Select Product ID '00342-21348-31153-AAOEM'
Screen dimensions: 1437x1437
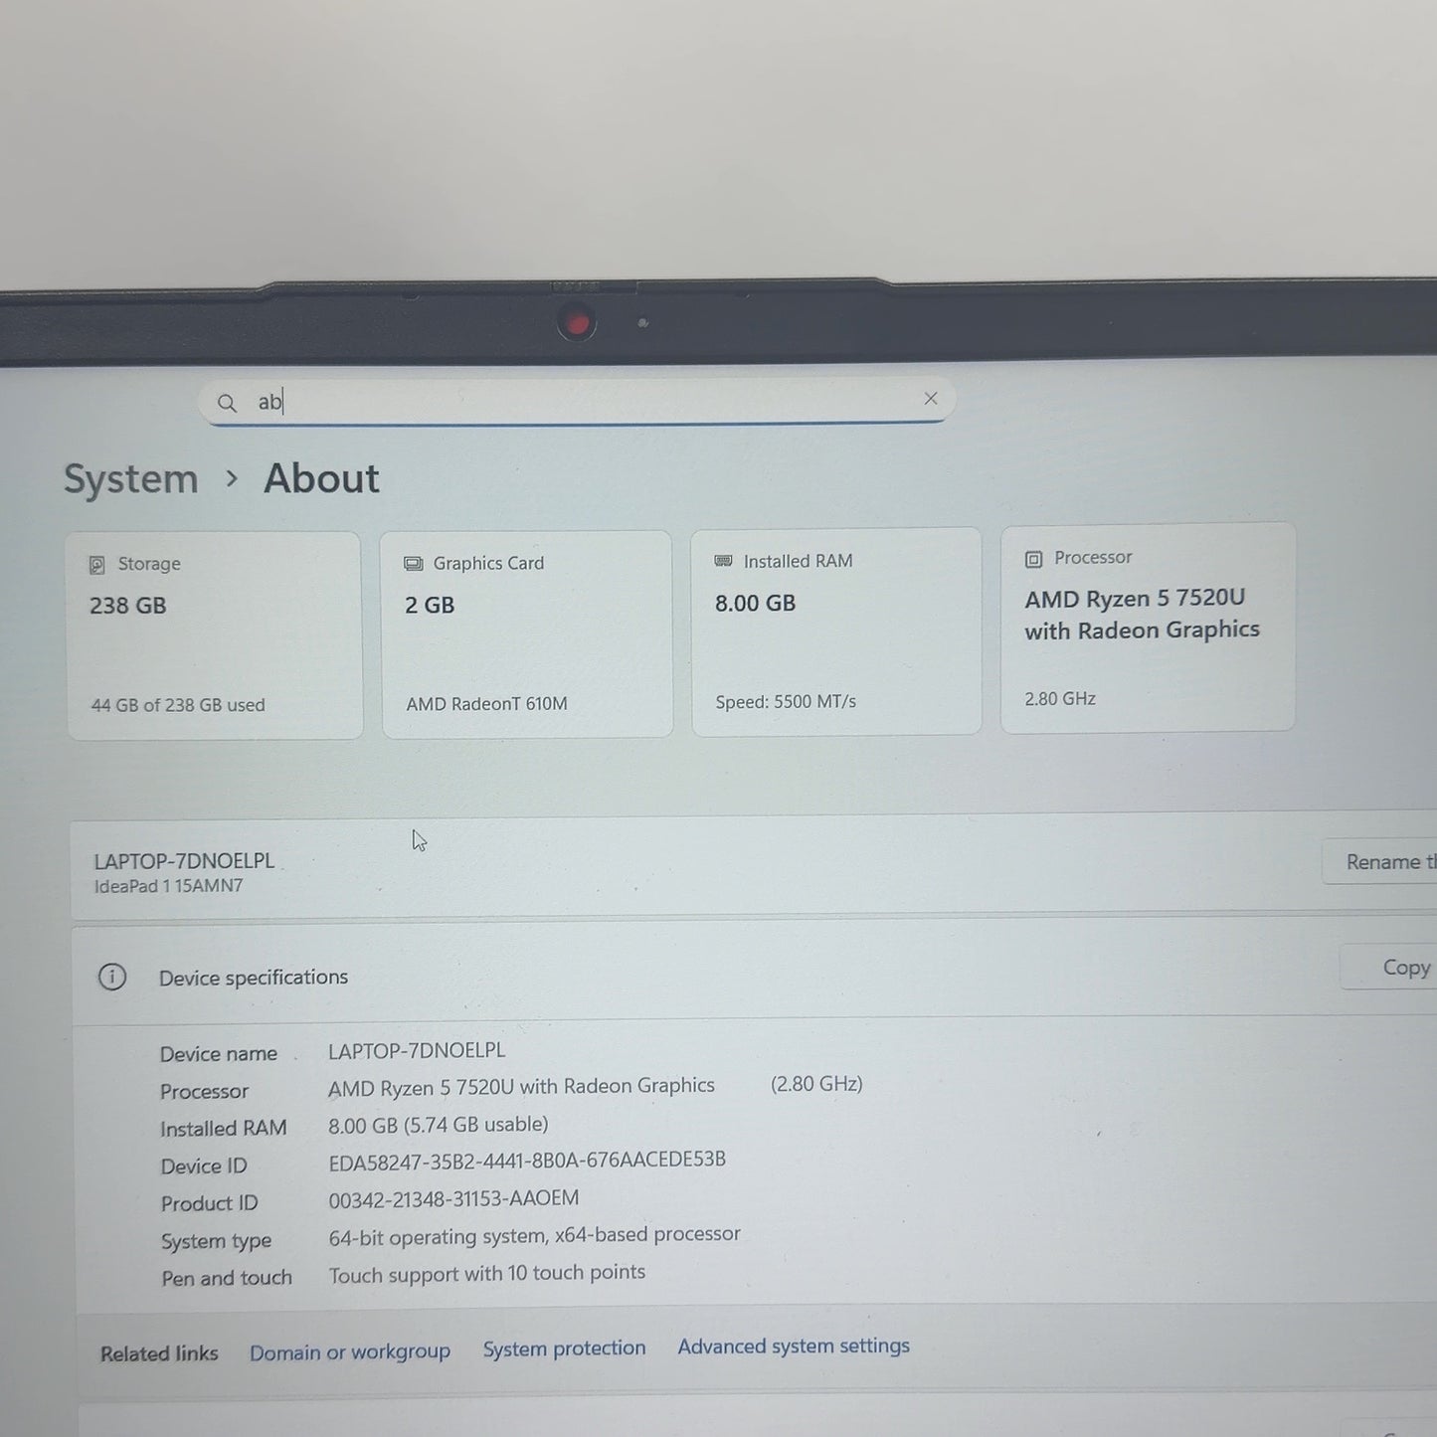coord(453,1198)
